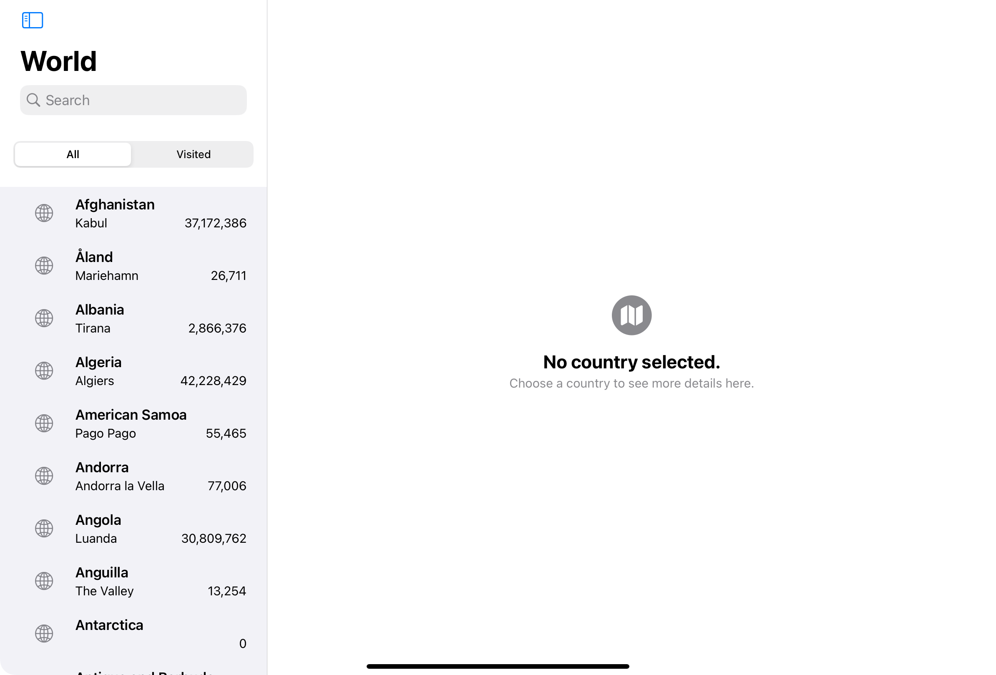Viewport: 996px width, 675px height.
Task: Click inside the Search field
Action: [133, 100]
